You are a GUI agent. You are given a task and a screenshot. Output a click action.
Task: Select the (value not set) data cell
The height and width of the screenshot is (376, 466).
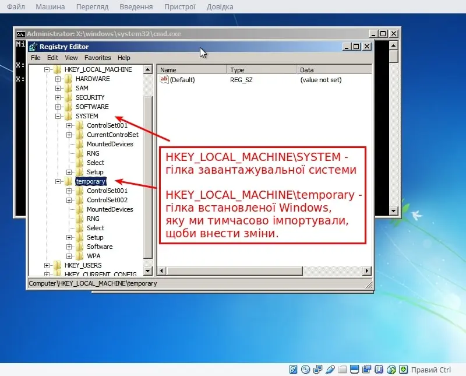click(x=321, y=80)
